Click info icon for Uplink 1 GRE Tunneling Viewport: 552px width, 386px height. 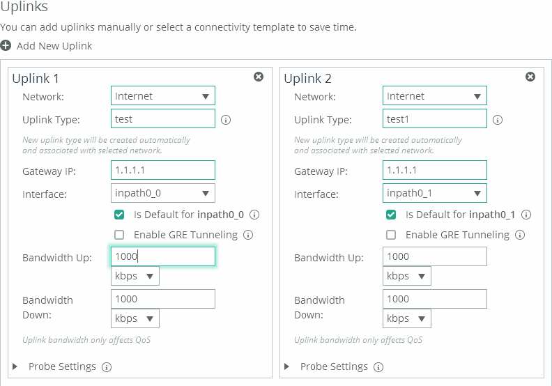pos(248,235)
